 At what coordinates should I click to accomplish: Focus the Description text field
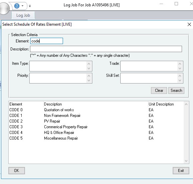click(106, 49)
